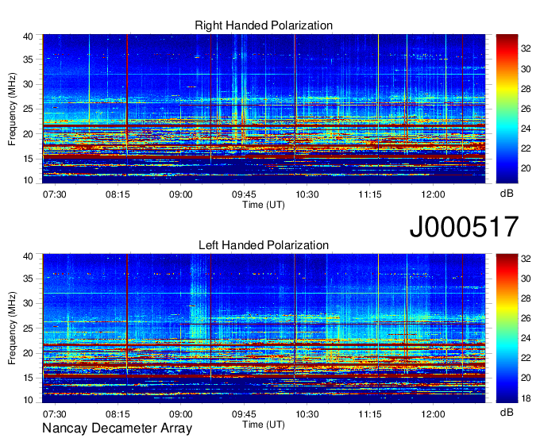
Task: Click the Right Handed Polarization title
Action: pyautogui.click(x=264, y=25)
